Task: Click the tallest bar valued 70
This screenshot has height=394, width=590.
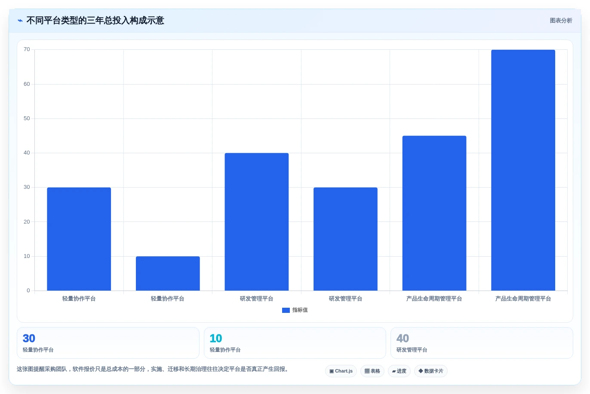Action: pos(523,170)
